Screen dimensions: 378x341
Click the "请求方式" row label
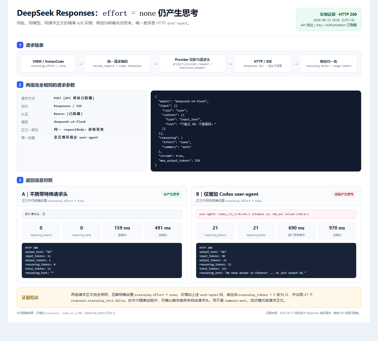tap(28, 98)
